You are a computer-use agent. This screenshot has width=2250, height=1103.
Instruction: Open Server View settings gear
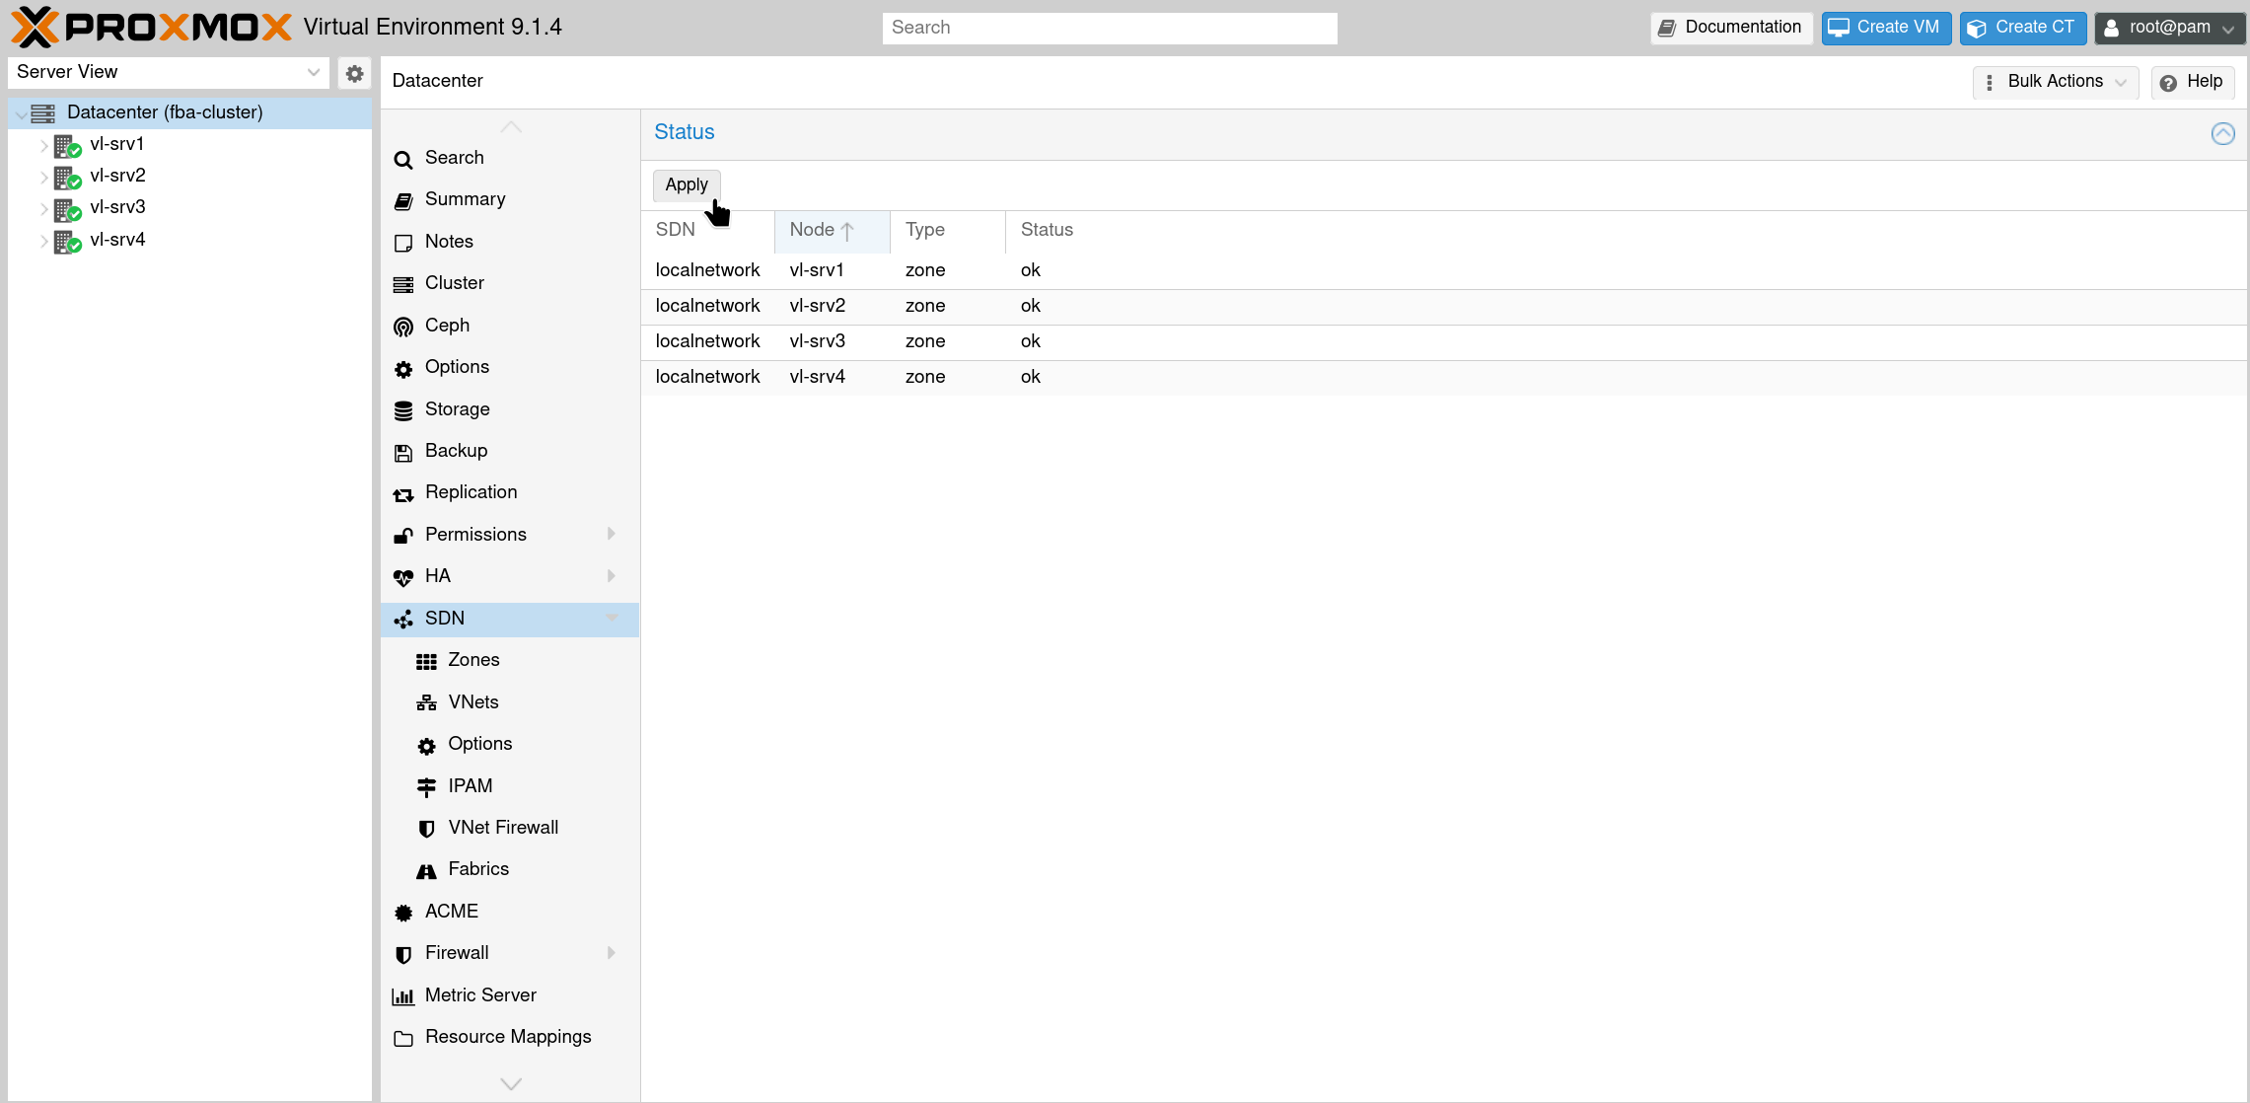[354, 73]
